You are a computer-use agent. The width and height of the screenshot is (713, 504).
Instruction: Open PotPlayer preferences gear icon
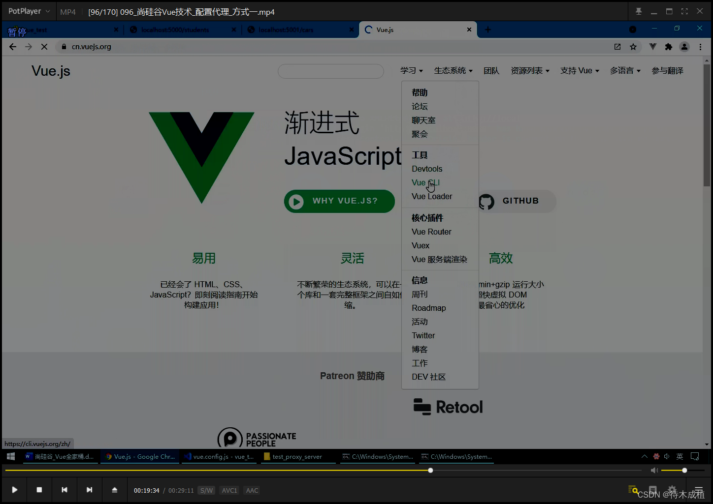pyautogui.click(x=672, y=490)
